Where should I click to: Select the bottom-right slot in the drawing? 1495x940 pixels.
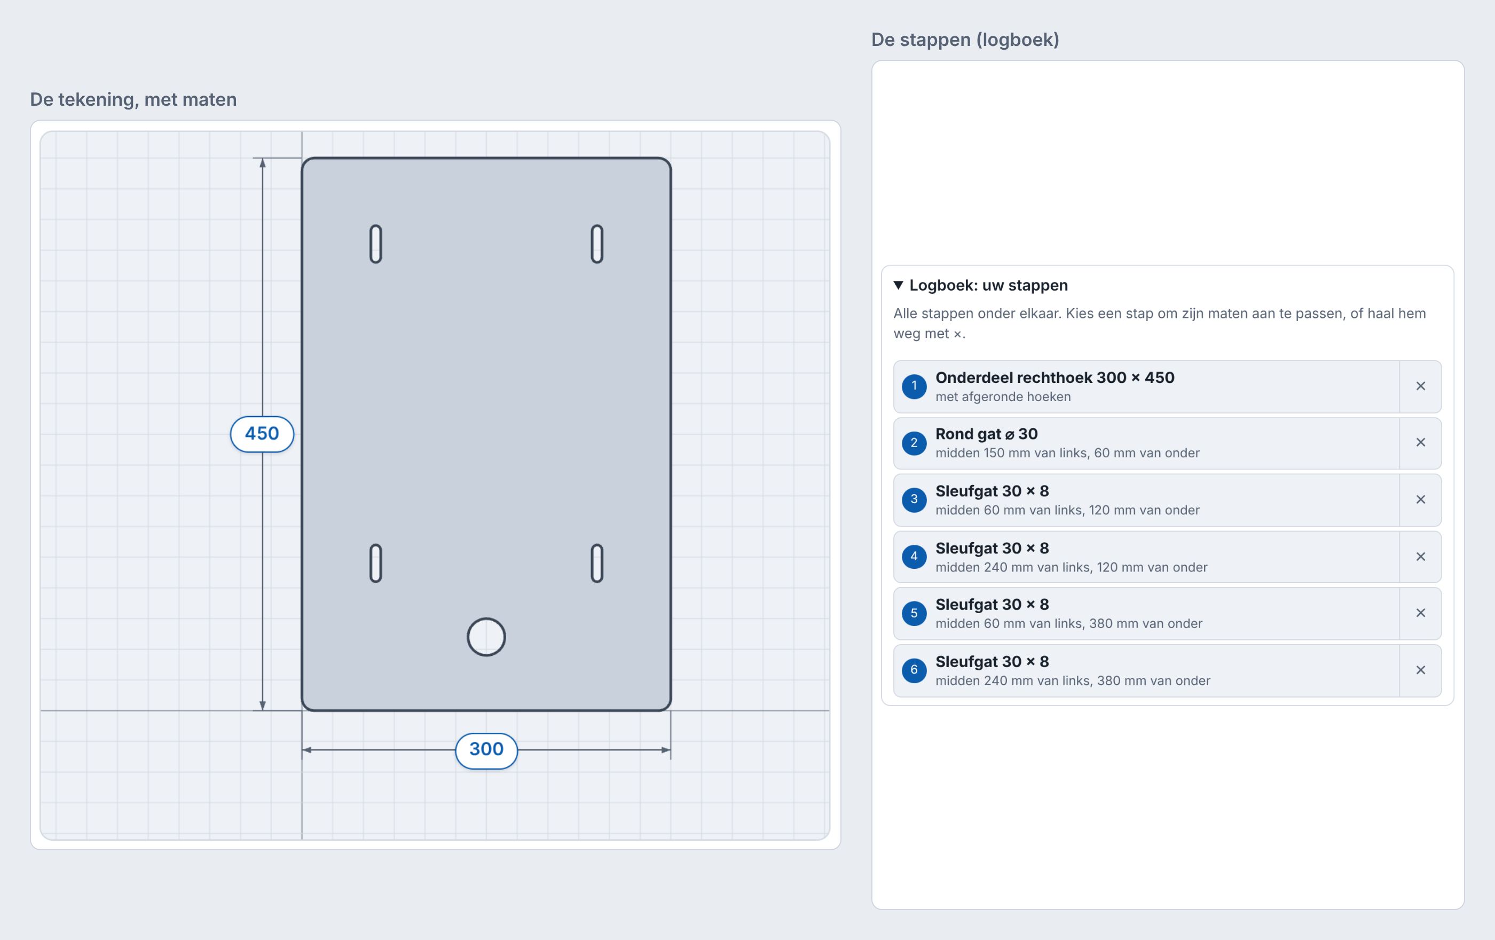[x=596, y=563]
